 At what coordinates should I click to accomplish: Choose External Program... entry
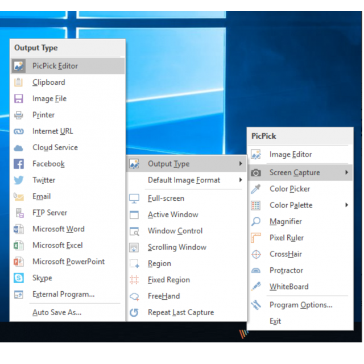click(68, 295)
